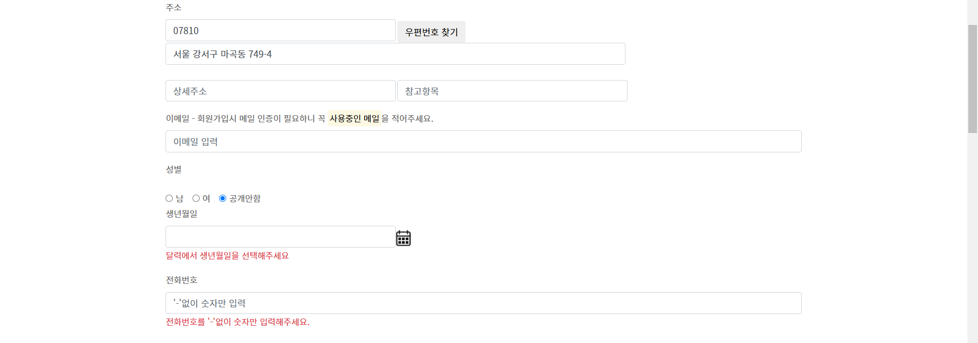
Task: Click the 성별 section label
Action: tap(174, 170)
